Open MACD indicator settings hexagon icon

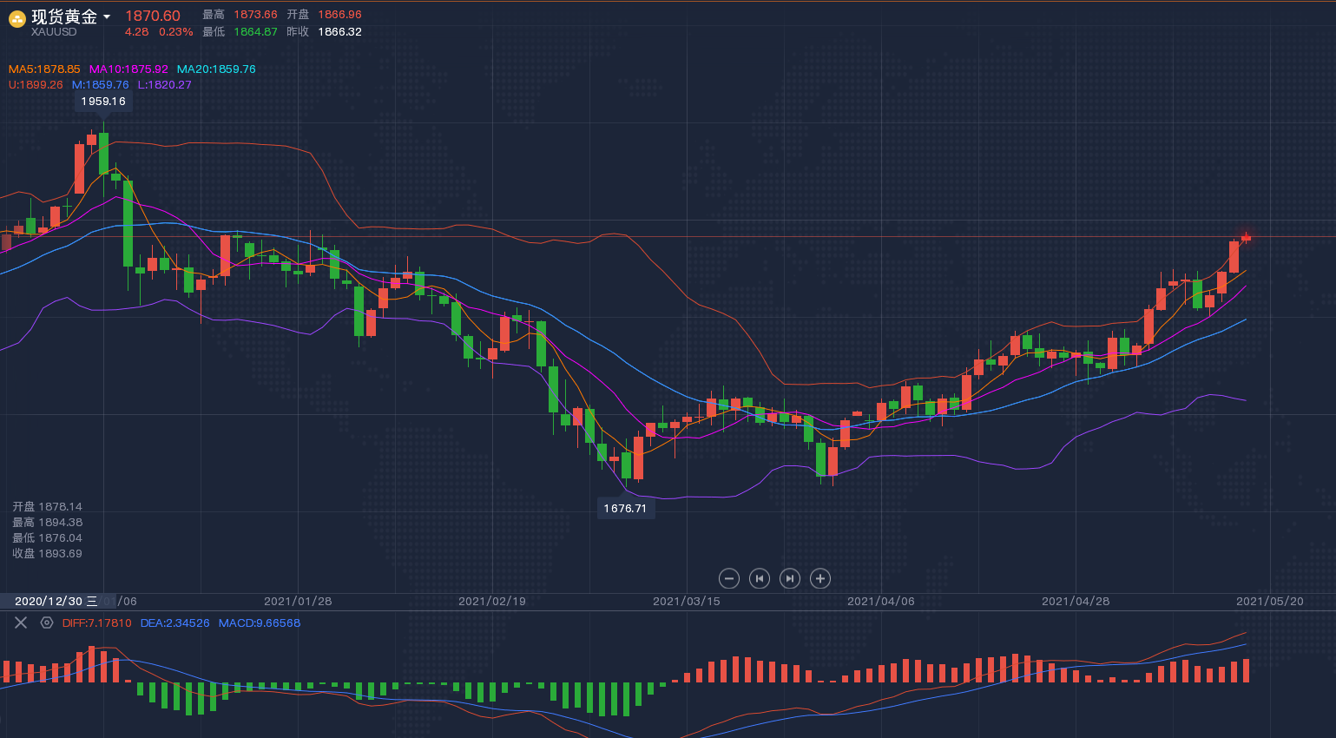pyautogui.click(x=47, y=623)
